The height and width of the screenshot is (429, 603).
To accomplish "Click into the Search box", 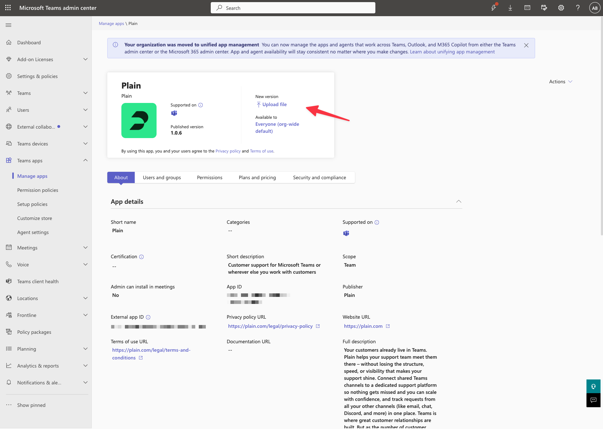I will [x=293, y=8].
